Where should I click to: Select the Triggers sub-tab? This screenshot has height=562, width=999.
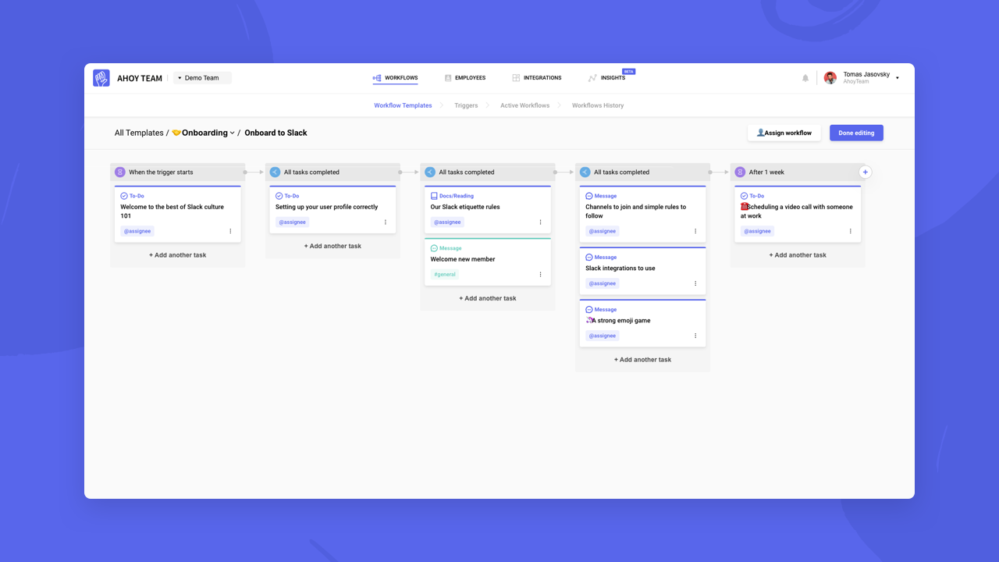coord(466,105)
